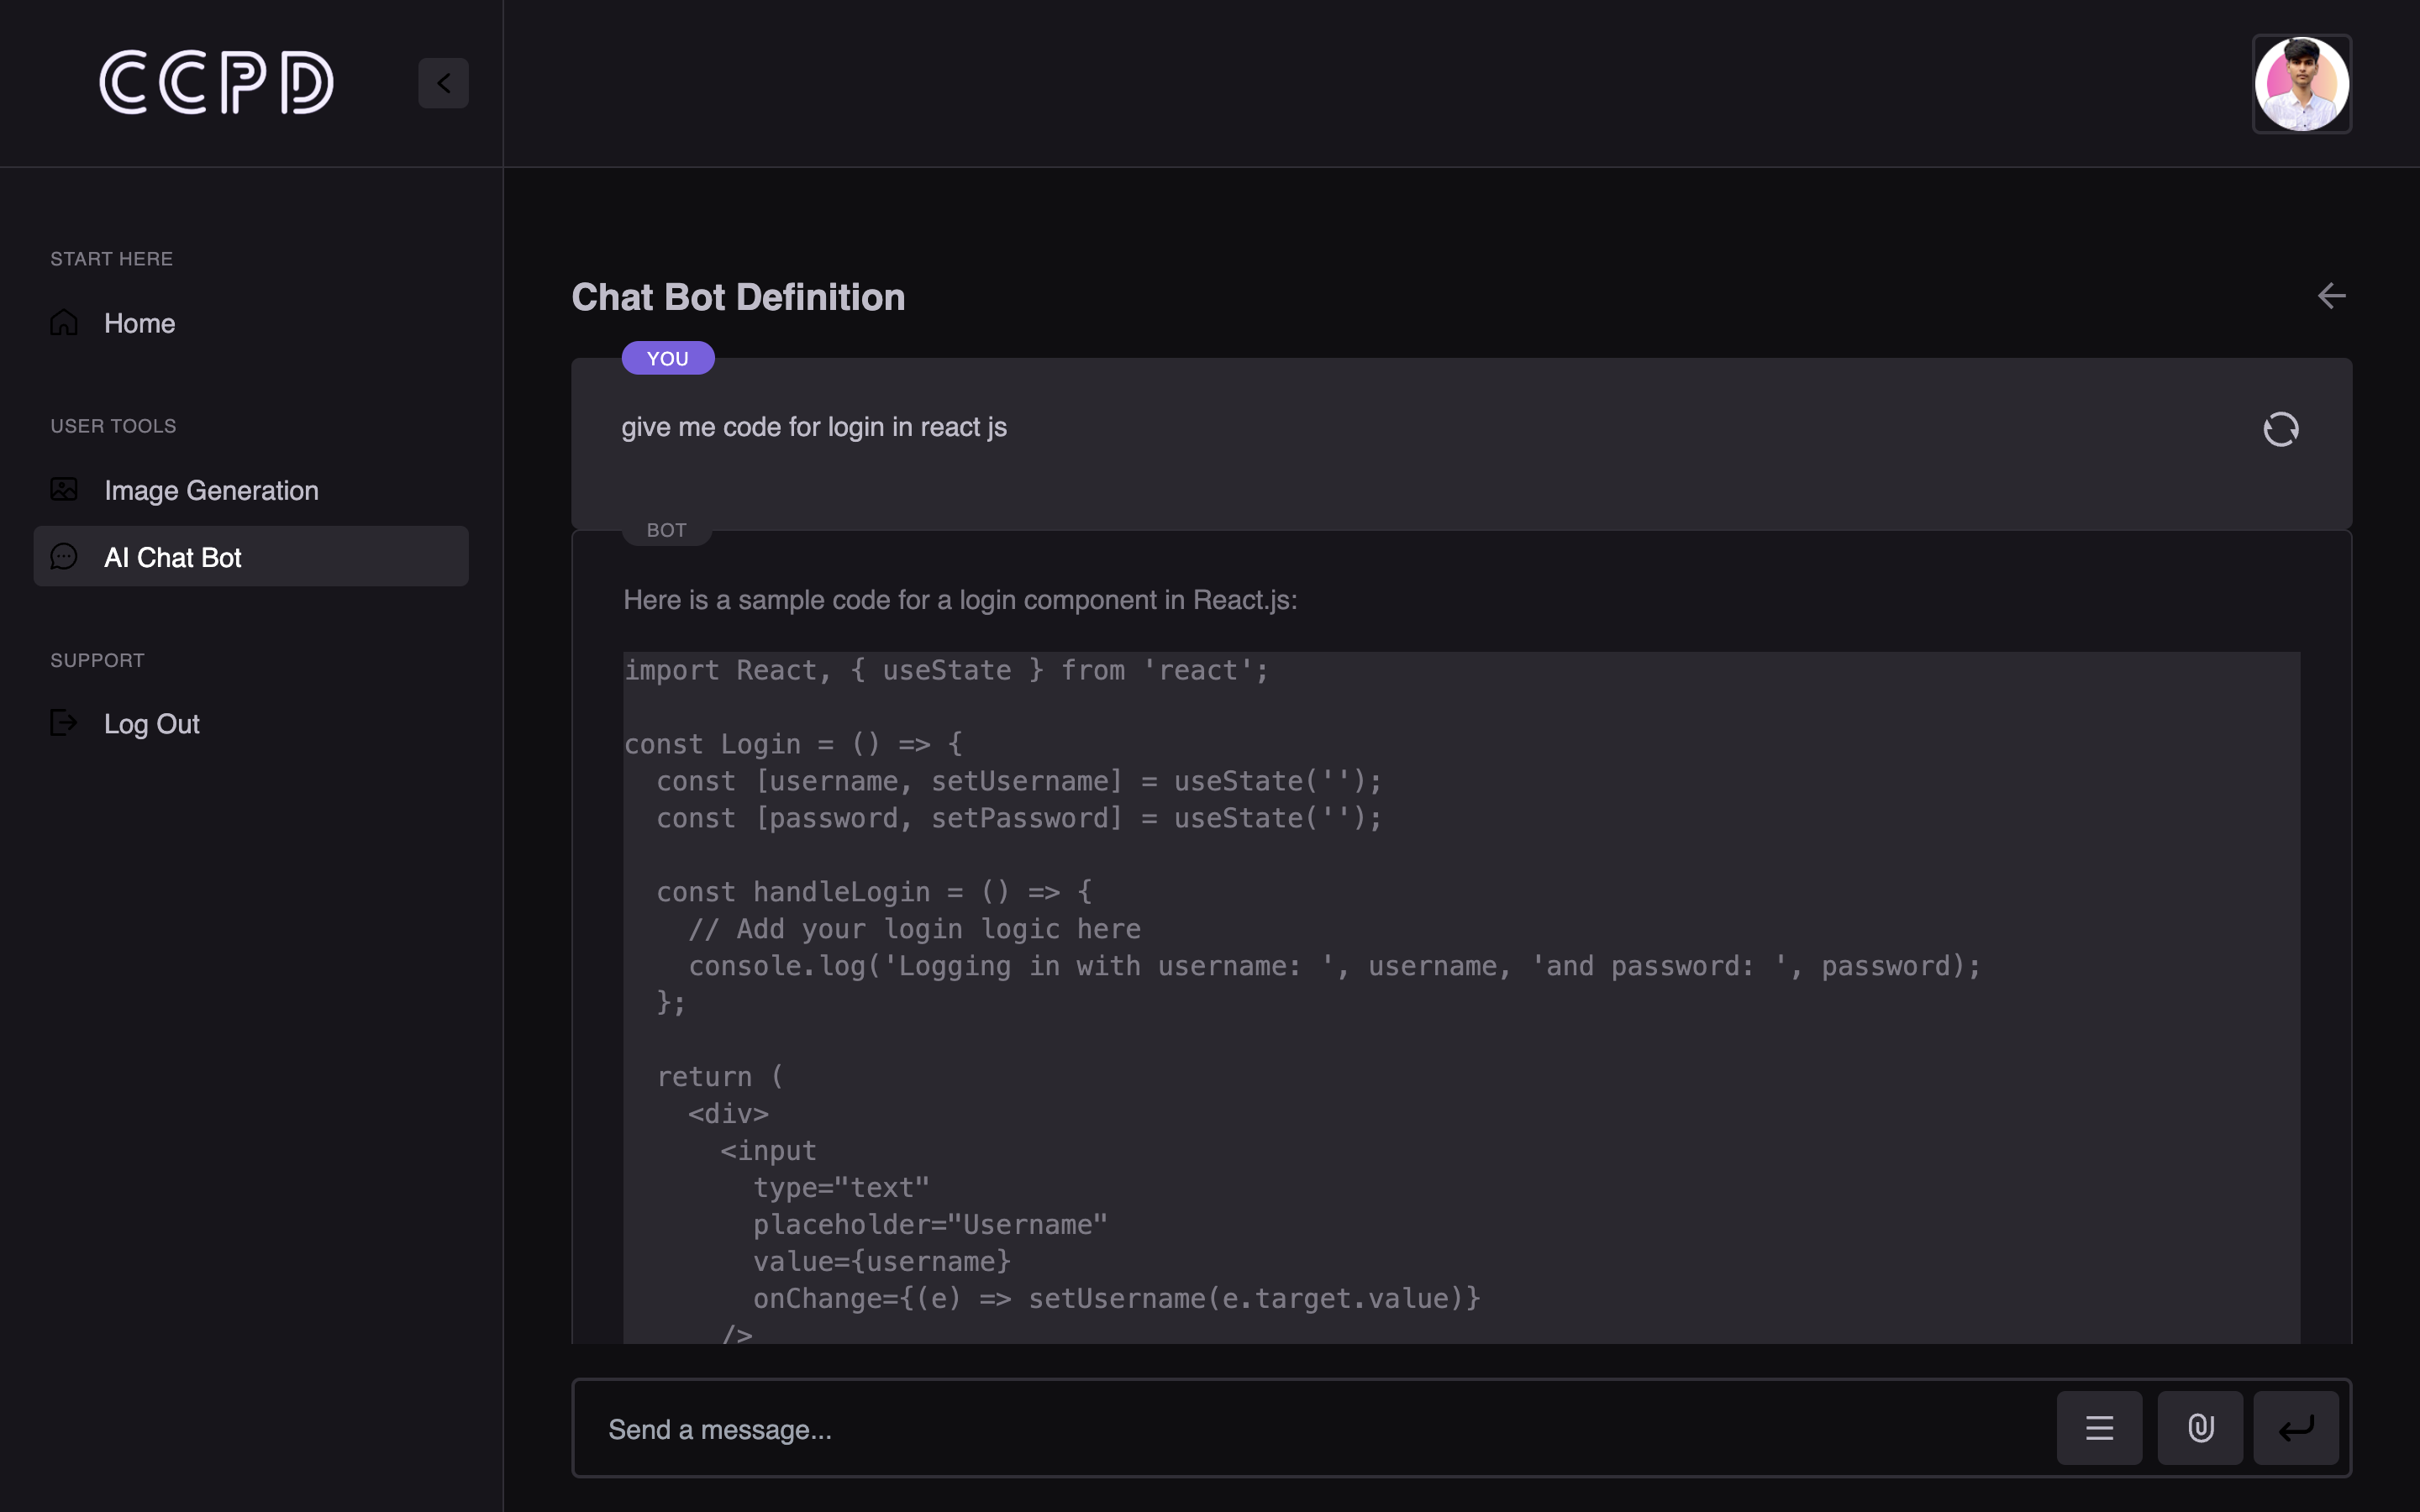This screenshot has width=2420, height=1512.
Task: Click the CCPD logo
Action: (x=216, y=82)
